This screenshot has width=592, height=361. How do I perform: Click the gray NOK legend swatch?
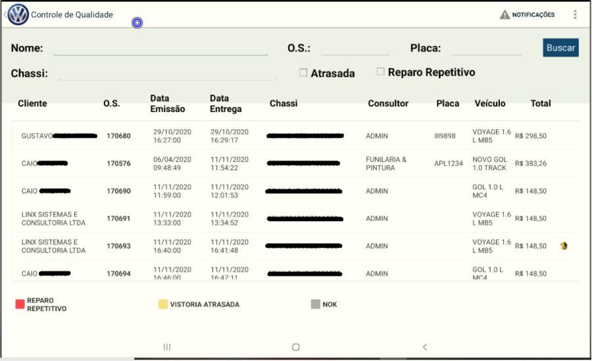[316, 304]
